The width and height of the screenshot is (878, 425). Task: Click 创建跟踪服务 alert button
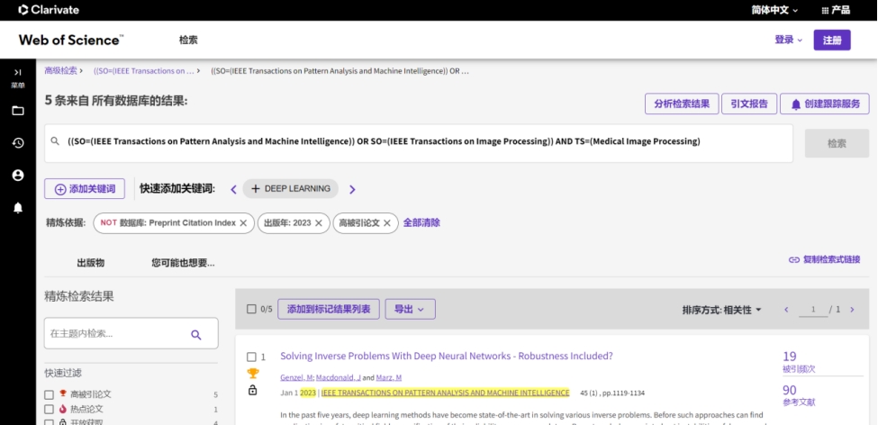[824, 104]
